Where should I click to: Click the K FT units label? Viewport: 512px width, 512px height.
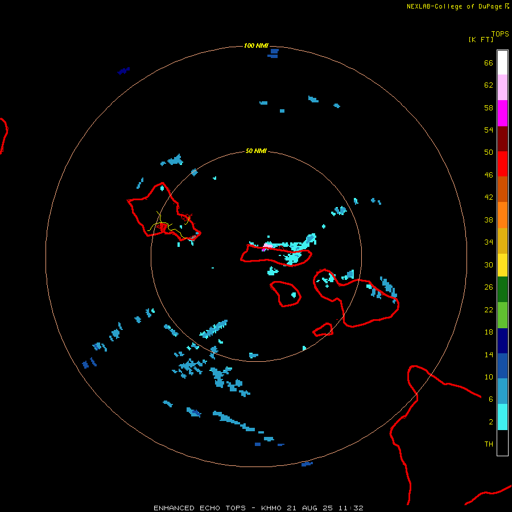point(481,39)
